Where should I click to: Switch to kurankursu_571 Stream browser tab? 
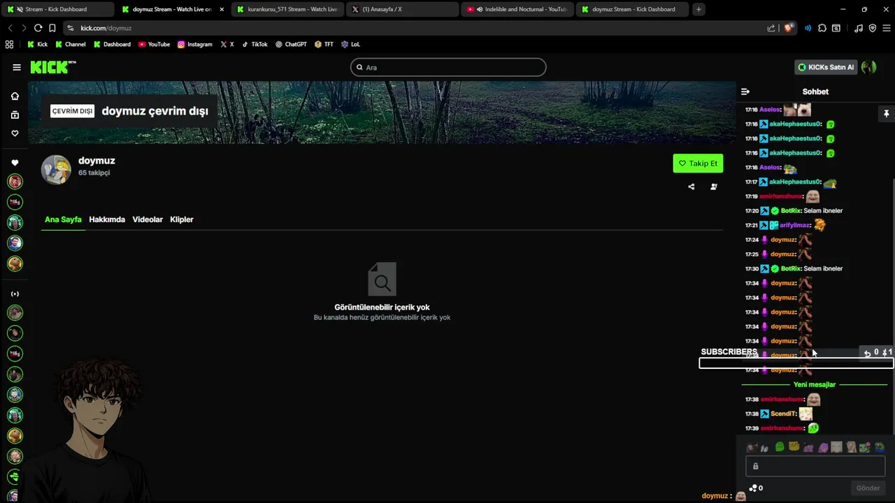point(287,9)
